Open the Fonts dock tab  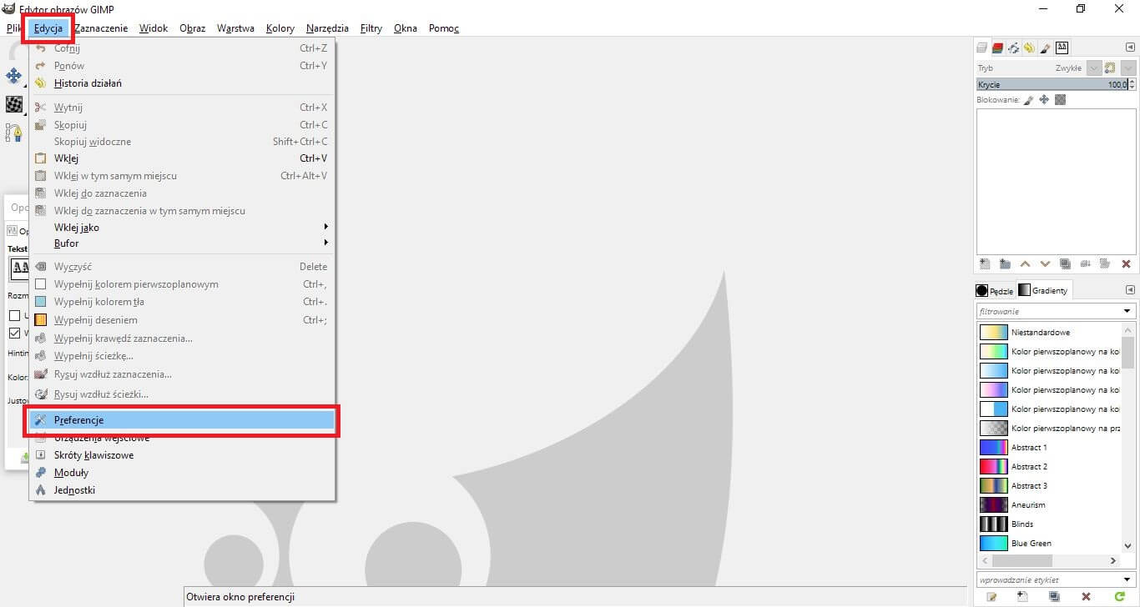click(x=1062, y=48)
